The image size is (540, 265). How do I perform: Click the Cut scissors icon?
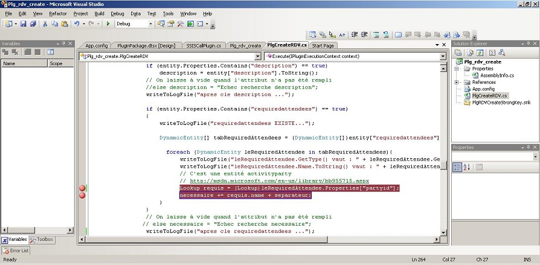[46, 24]
